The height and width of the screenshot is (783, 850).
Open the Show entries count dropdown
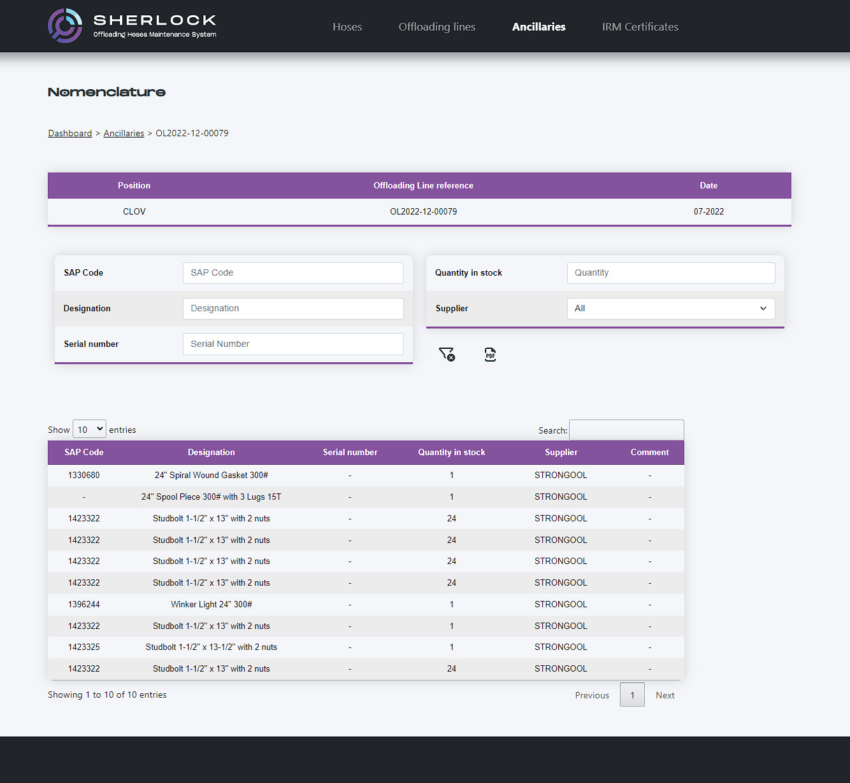pos(89,430)
